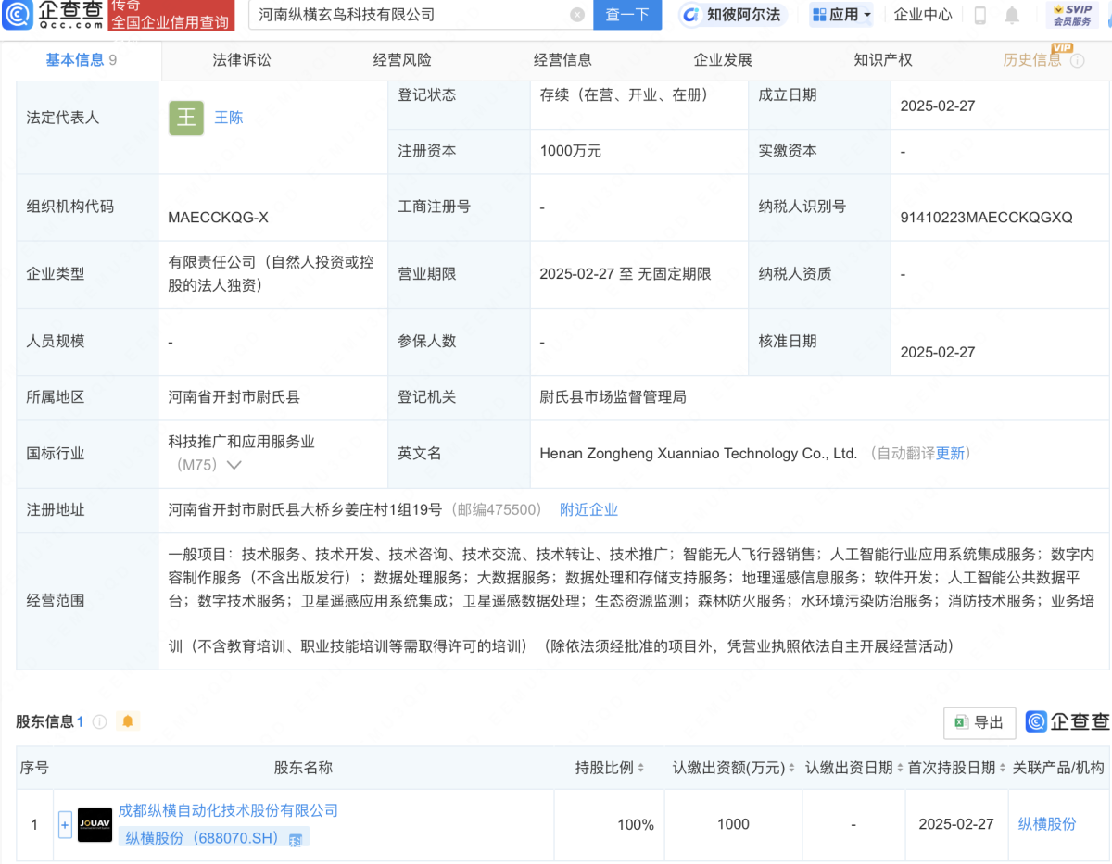
Task: Click the 更新 translation link
Action: 950,453
